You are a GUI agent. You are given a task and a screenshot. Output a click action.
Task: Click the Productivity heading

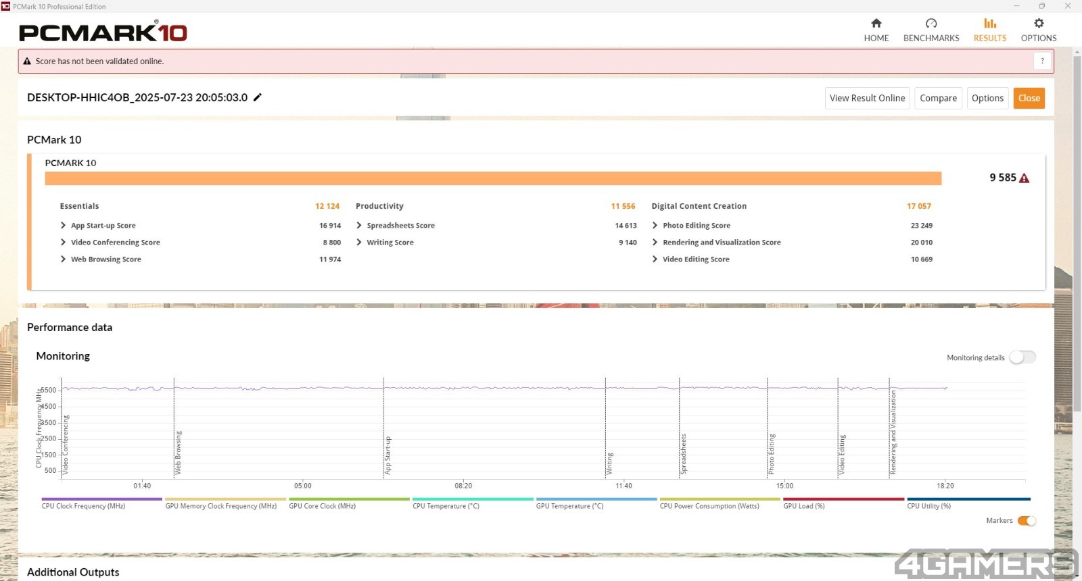379,206
